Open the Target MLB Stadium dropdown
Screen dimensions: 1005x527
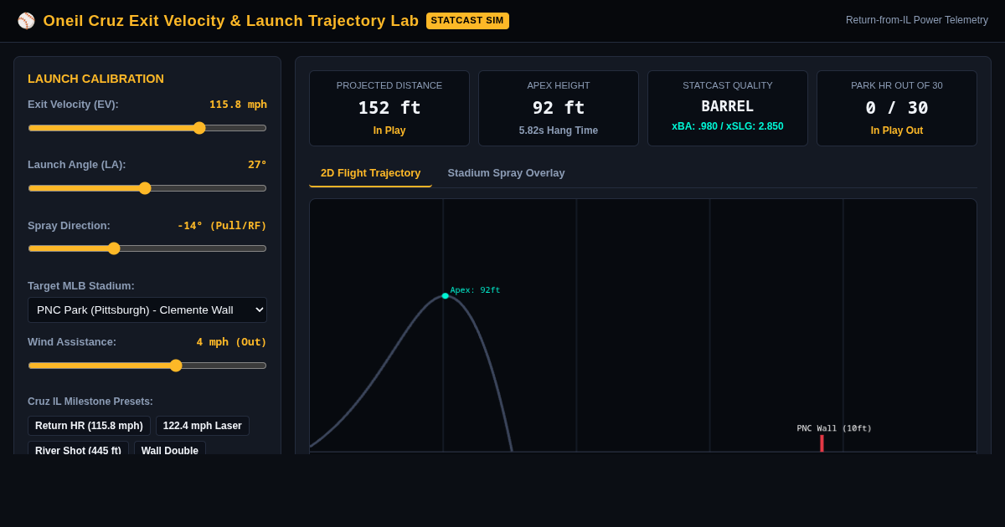pyautogui.click(x=147, y=310)
